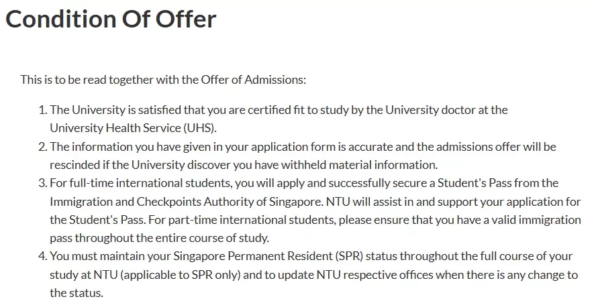Screen dimensions: 594x301
Task: Click '(applicable to SPR only)' phrase
Action: tap(181, 275)
